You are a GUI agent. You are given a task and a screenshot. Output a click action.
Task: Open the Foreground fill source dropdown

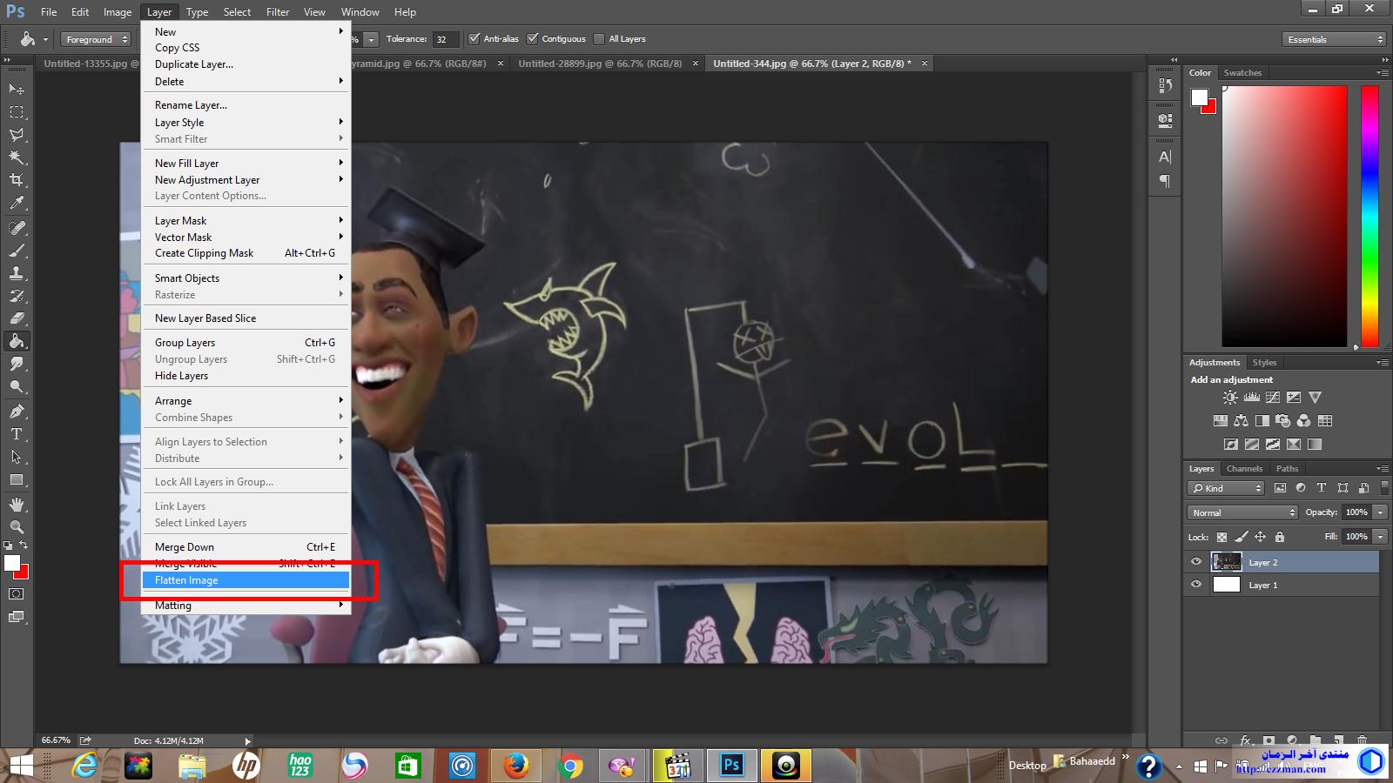click(96, 39)
